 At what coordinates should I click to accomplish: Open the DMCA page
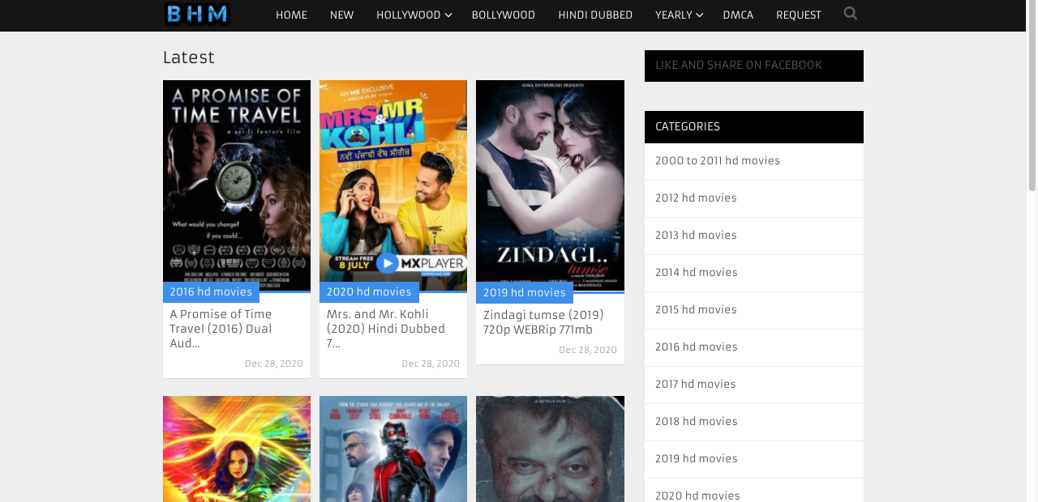click(x=738, y=15)
